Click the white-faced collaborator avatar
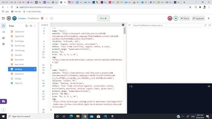The width and height of the screenshot is (212, 119). (176, 18)
